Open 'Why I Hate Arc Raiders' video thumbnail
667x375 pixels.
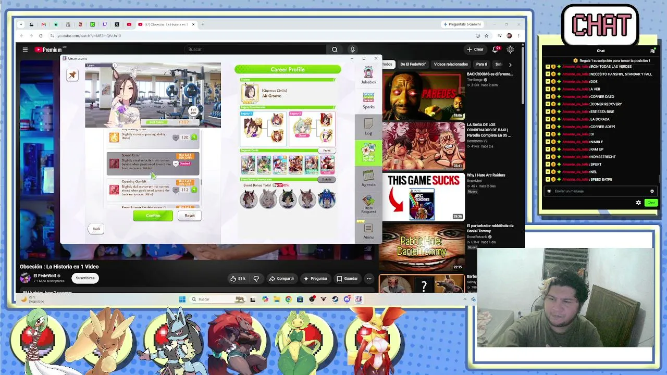tap(423, 197)
